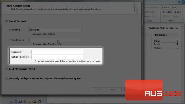Select the Text Messaging (SMS) option
This screenshot has height=104, width=185.
[7, 69]
